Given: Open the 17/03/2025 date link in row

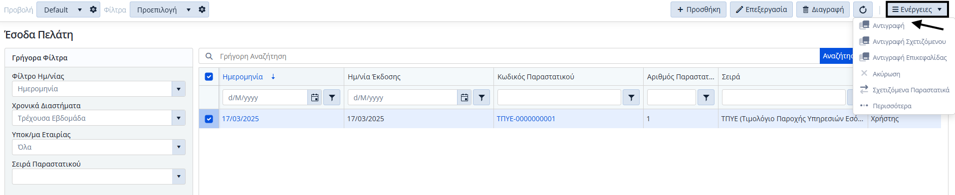Looking at the screenshot, I should point(240,119).
